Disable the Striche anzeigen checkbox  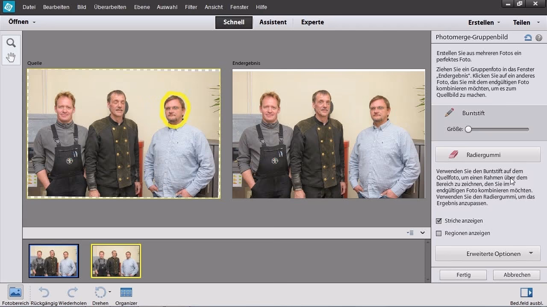438,221
